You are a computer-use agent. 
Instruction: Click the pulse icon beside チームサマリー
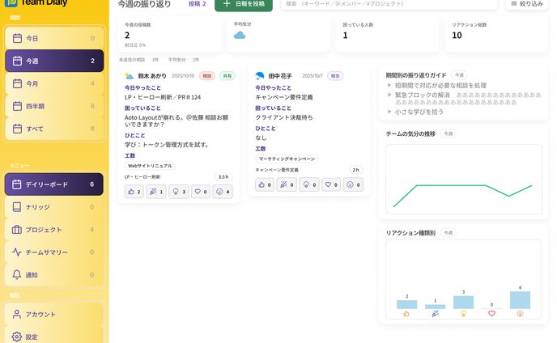tap(17, 252)
